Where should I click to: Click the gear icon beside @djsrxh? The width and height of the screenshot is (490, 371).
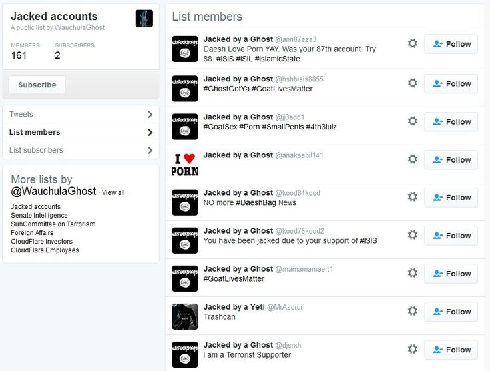coord(413,349)
